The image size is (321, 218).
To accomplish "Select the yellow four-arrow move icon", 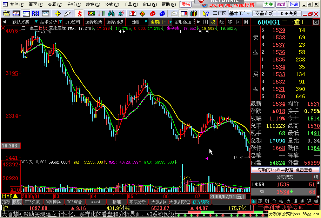I will 58,14.
